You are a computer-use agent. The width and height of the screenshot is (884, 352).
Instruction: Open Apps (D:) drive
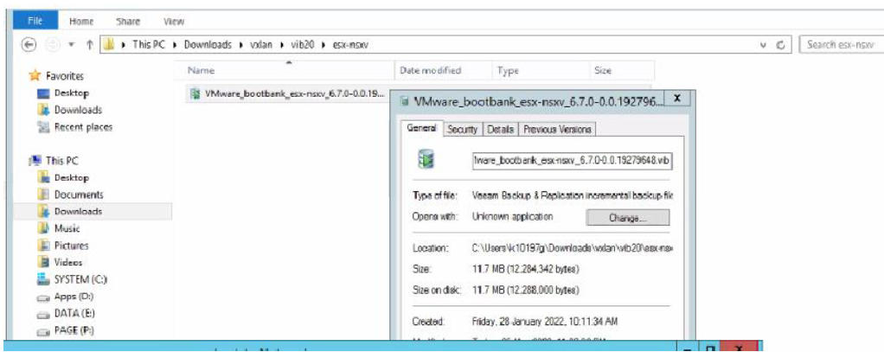(74, 296)
